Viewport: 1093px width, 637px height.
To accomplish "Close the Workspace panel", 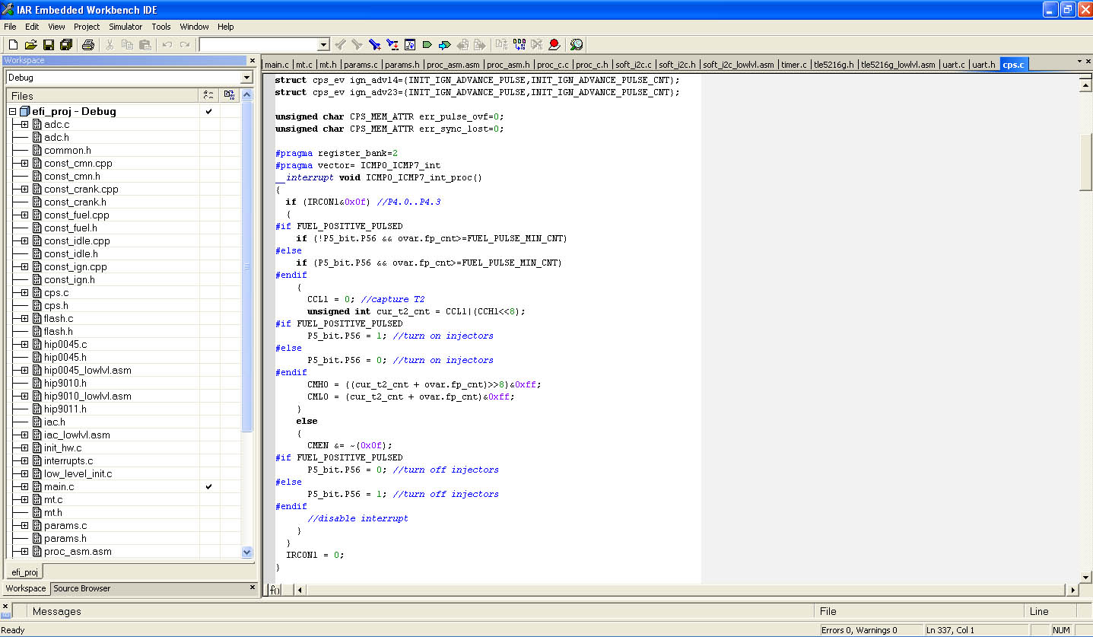I will pos(253,60).
